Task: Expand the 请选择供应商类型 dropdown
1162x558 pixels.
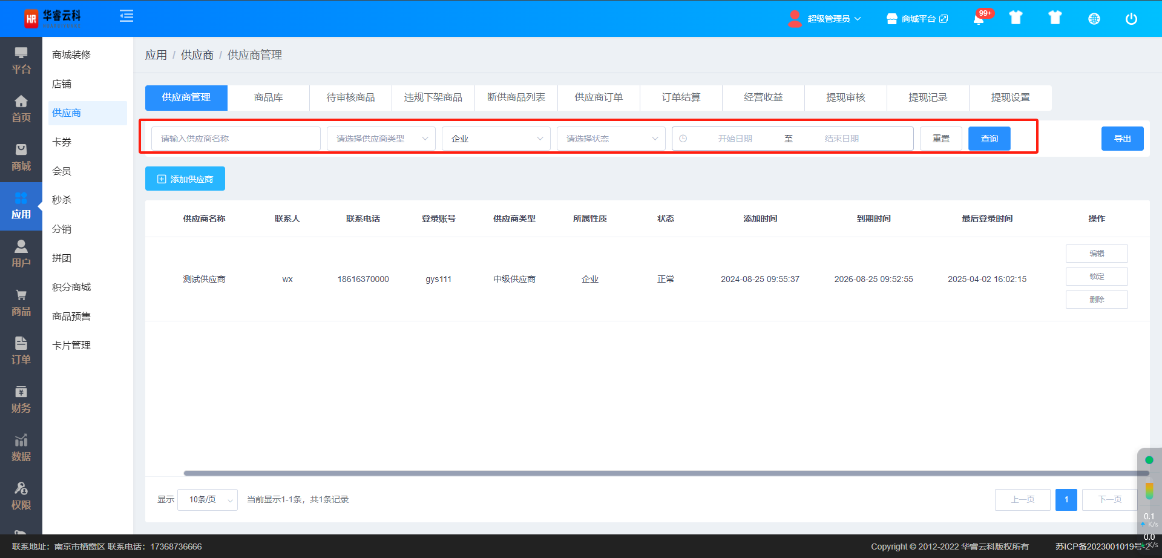Action: click(381, 139)
